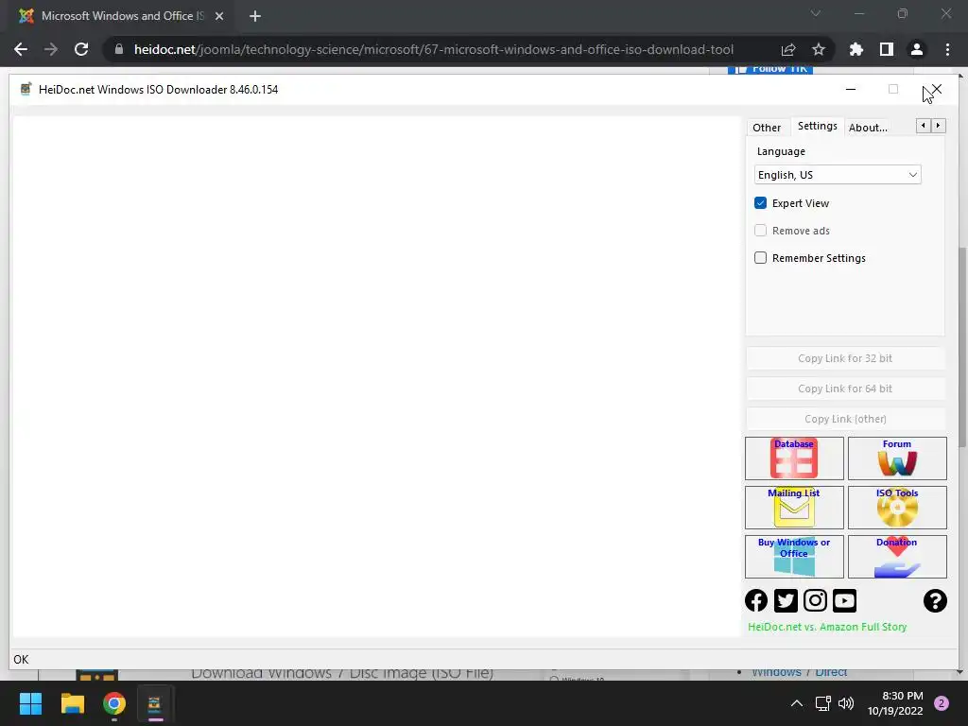Image resolution: width=968 pixels, height=726 pixels.
Task: Close the Microsoft Windows and Office tab
Action: (219, 16)
